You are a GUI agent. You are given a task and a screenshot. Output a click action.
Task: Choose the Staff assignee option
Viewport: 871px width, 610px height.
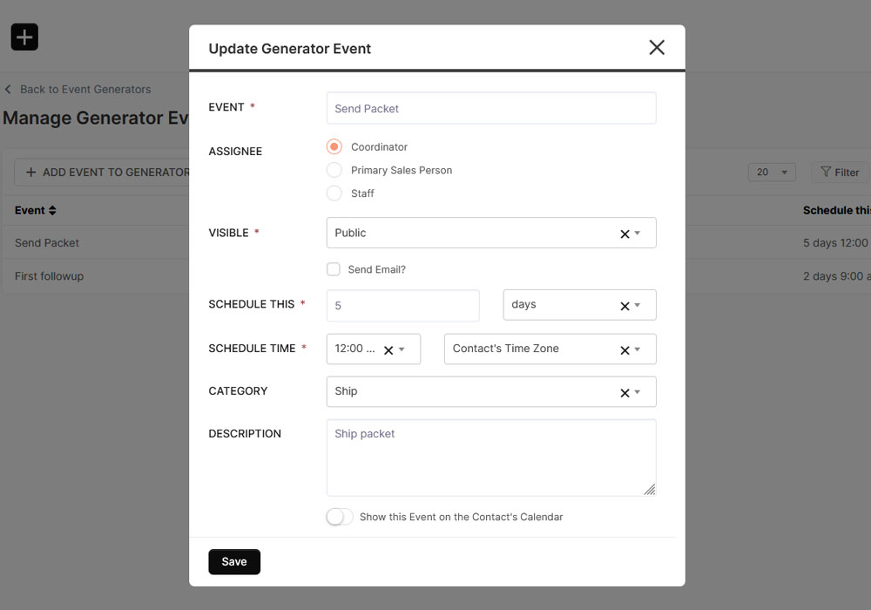coord(334,193)
